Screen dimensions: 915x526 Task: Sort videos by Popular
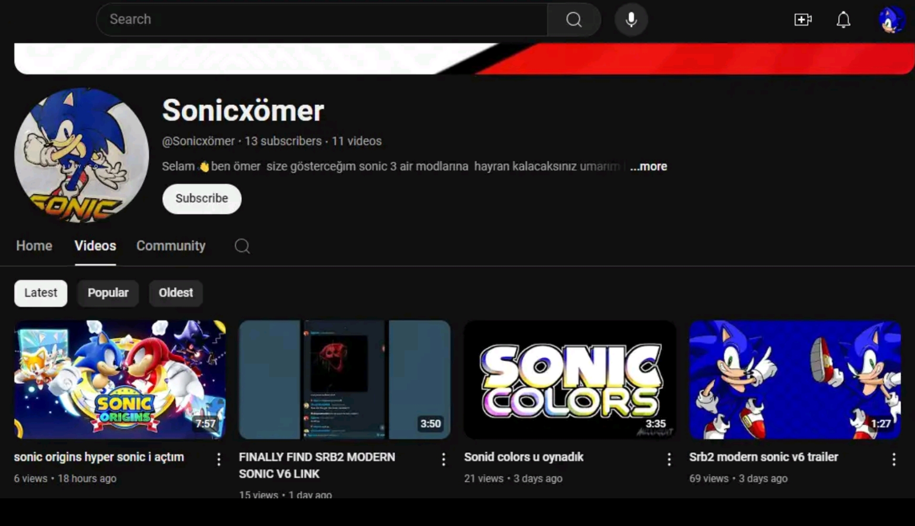(108, 293)
